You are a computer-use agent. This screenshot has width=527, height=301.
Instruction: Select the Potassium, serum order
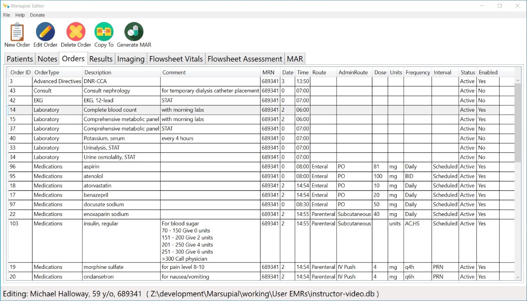261,138
